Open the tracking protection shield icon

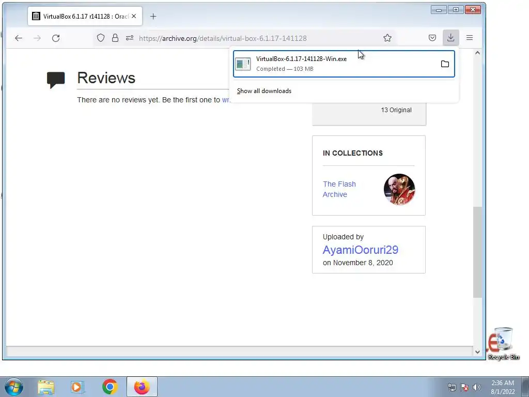click(x=101, y=38)
